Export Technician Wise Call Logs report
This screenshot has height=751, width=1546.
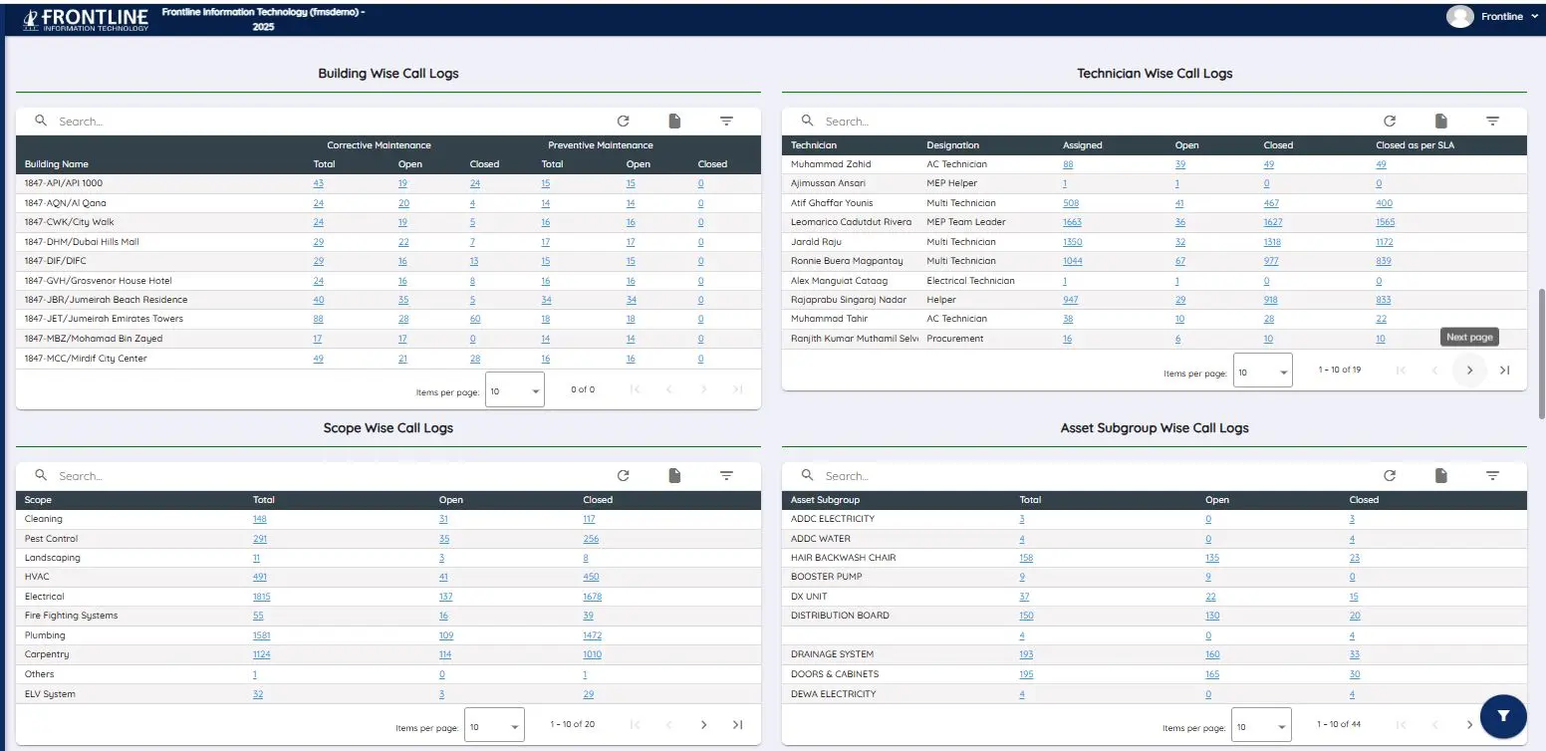pos(1440,121)
